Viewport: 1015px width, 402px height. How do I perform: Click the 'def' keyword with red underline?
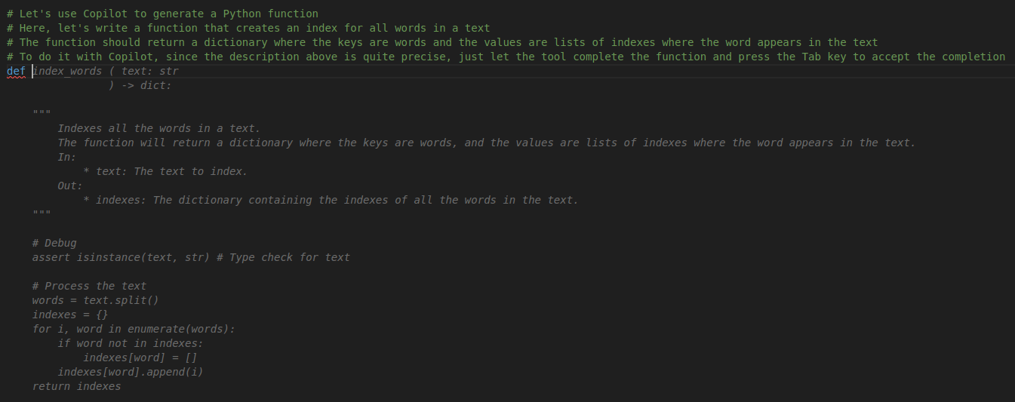(x=16, y=71)
